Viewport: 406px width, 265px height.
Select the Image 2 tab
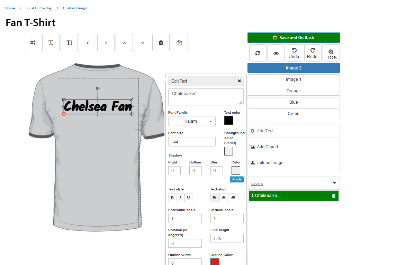coord(294,68)
